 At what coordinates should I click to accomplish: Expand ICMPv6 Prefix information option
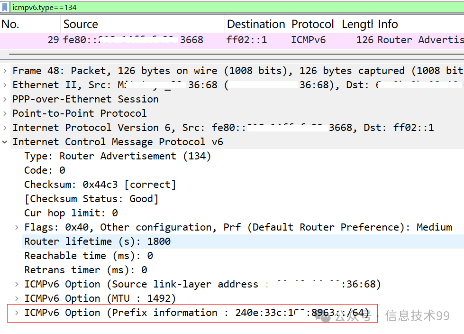[17, 313]
